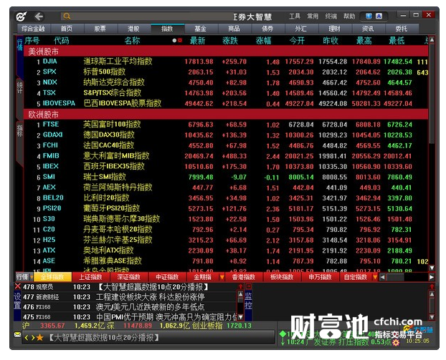Click green diamond icon in alert feed
Image resolution: width=446 pixels, height=360 pixels.
283,334
